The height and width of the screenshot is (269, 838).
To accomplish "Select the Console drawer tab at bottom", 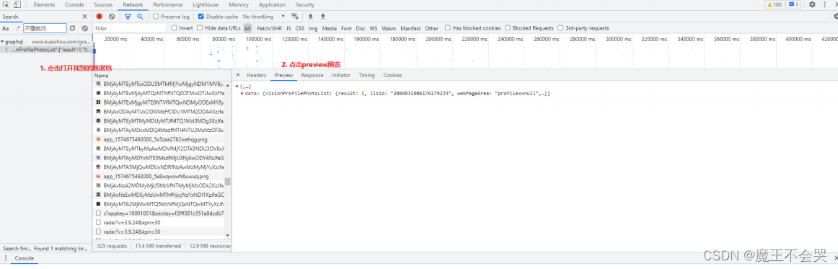I will (x=24, y=258).
